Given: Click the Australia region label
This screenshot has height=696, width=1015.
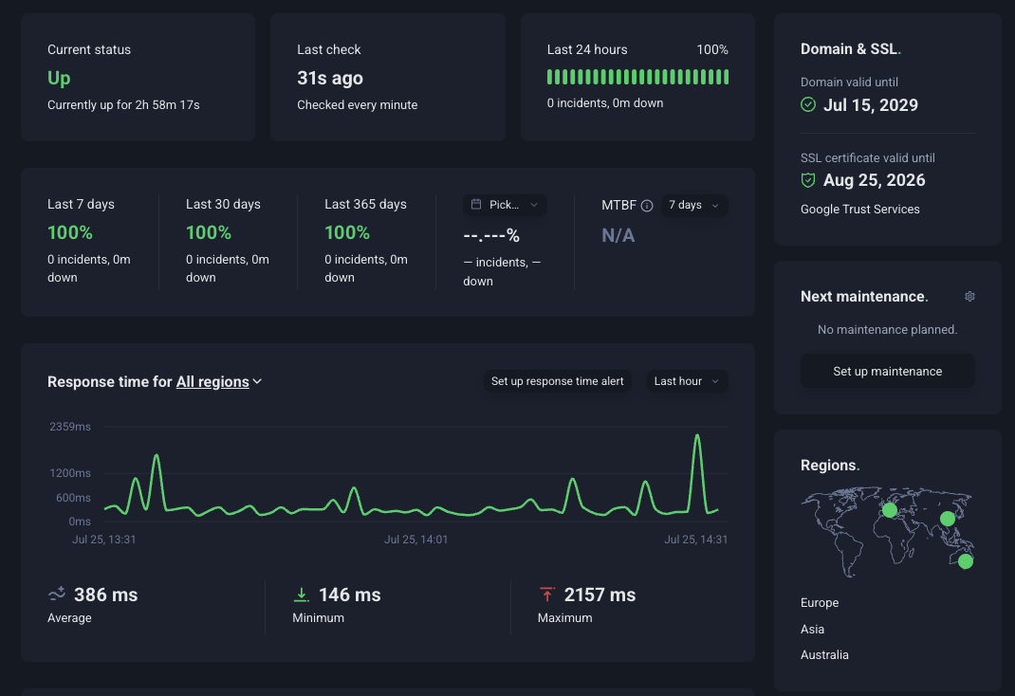Looking at the screenshot, I should (x=824, y=654).
